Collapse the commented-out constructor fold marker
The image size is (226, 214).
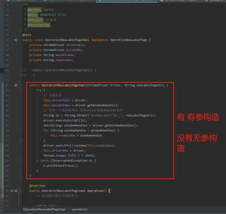tap(21, 70)
